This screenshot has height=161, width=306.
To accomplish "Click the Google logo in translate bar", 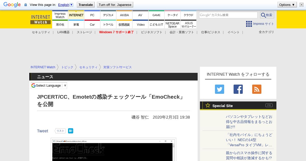I will click(12, 5).
